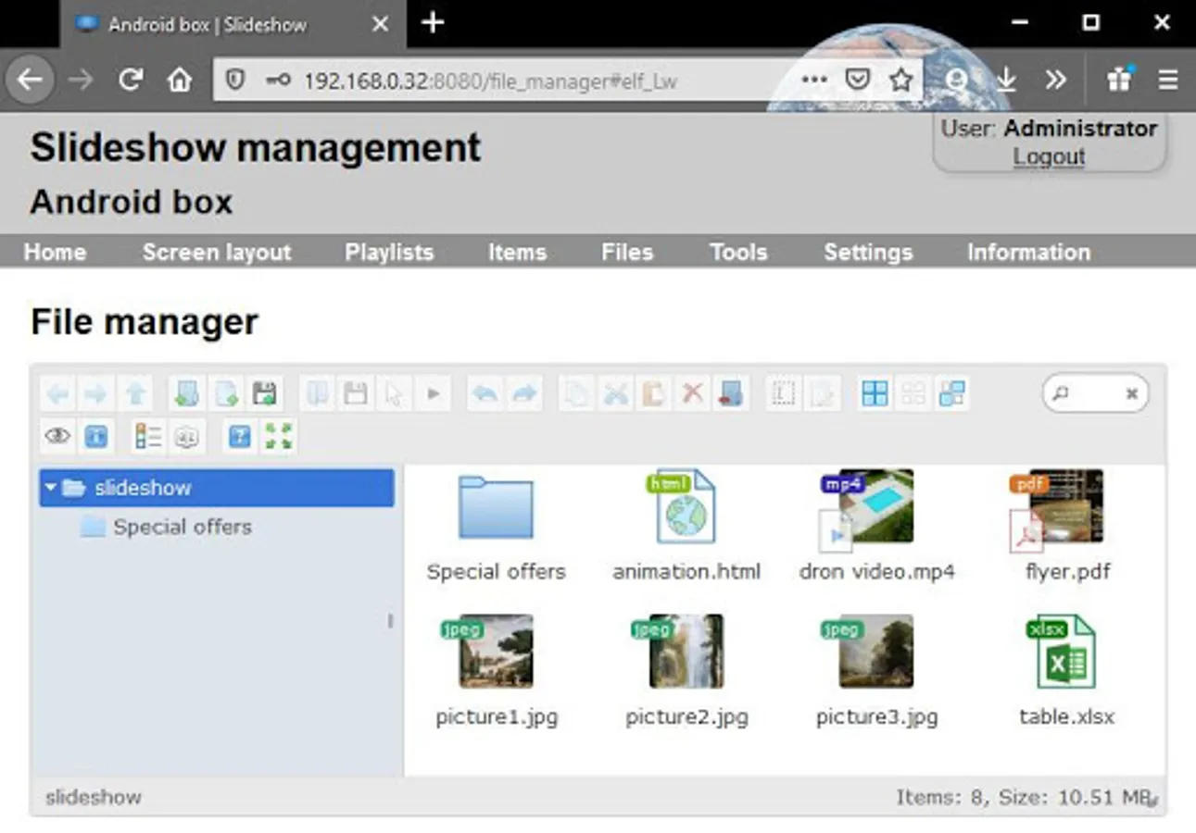Click the fullscreen toggle icon in the toolbar

278,436
